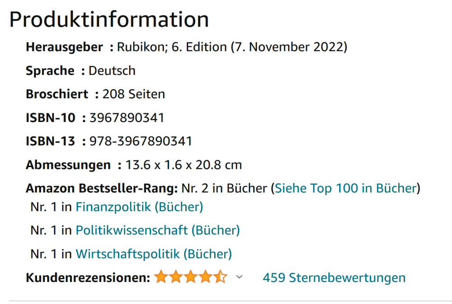This screenshot has width=452, height=304.
Task: Open the 459 Sternebewertungen link
Action: (x=334, y=277)
